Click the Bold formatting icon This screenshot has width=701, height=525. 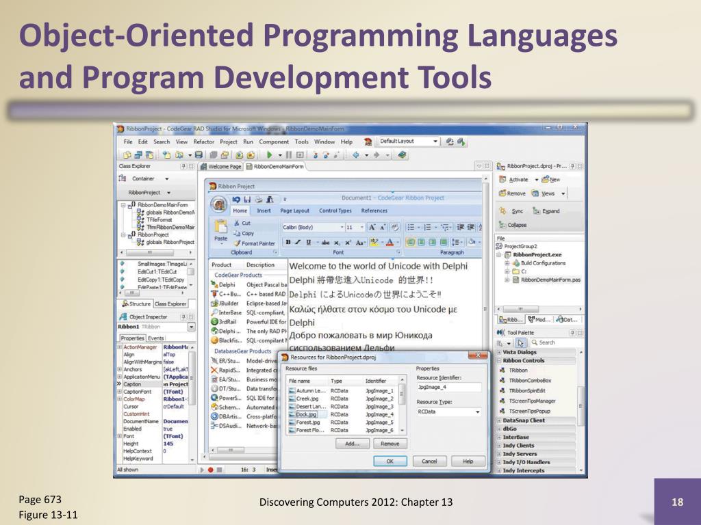coord(288,242)
